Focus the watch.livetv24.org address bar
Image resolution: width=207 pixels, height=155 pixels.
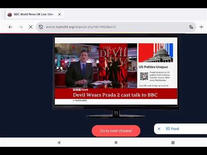[116, 27]
